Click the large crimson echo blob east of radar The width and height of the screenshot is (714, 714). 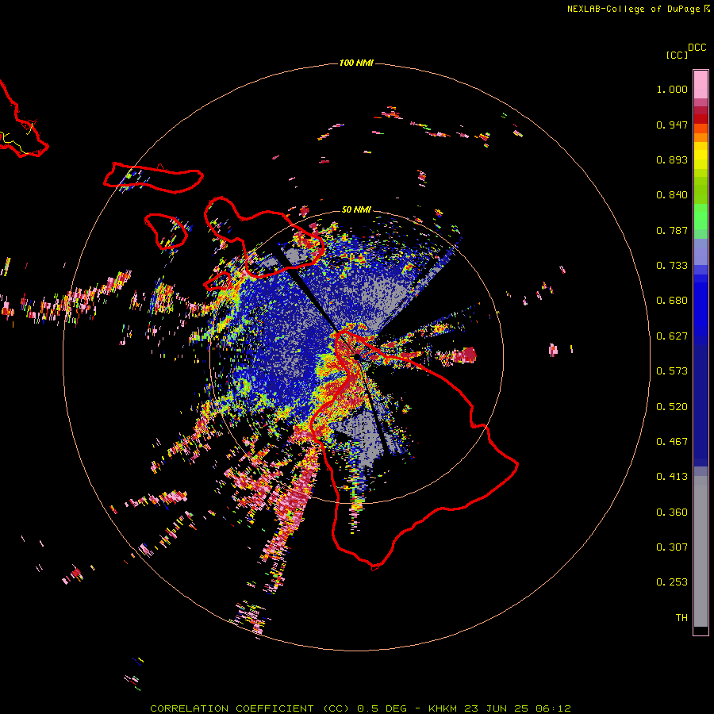click(464, 355)
